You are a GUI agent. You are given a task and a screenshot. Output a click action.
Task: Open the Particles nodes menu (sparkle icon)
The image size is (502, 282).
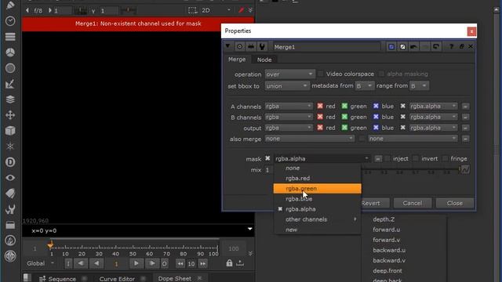coord(10,146)
